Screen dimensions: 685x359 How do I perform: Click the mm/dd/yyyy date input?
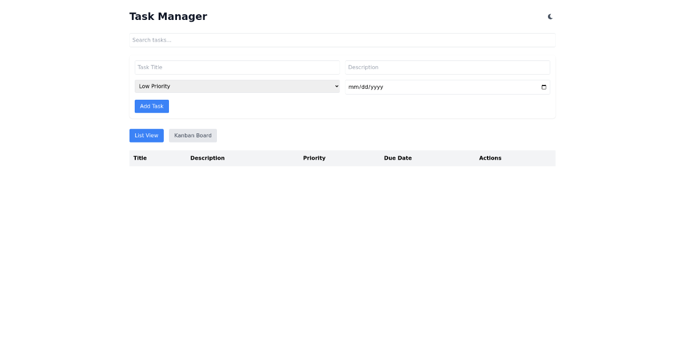coord(400,87)
